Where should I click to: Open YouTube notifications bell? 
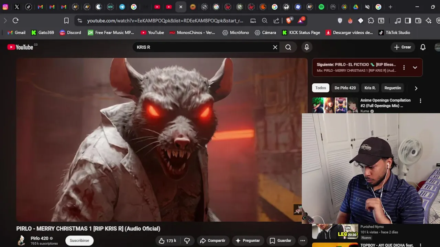pyautogui.click(x=423, y=47)
